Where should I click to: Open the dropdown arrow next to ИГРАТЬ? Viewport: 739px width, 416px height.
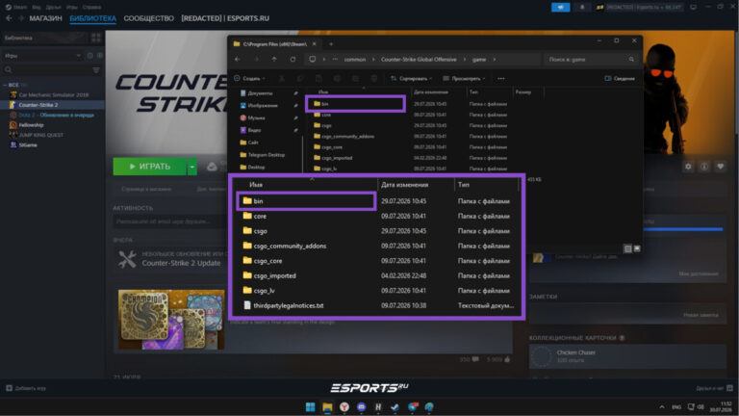(192, 167)
